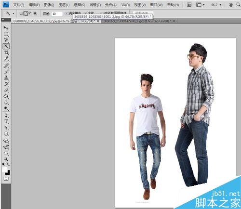Select the Zoom tool in toolbox
The height and width of the screenshot is (209, 241).
click(x=6, y=159)
